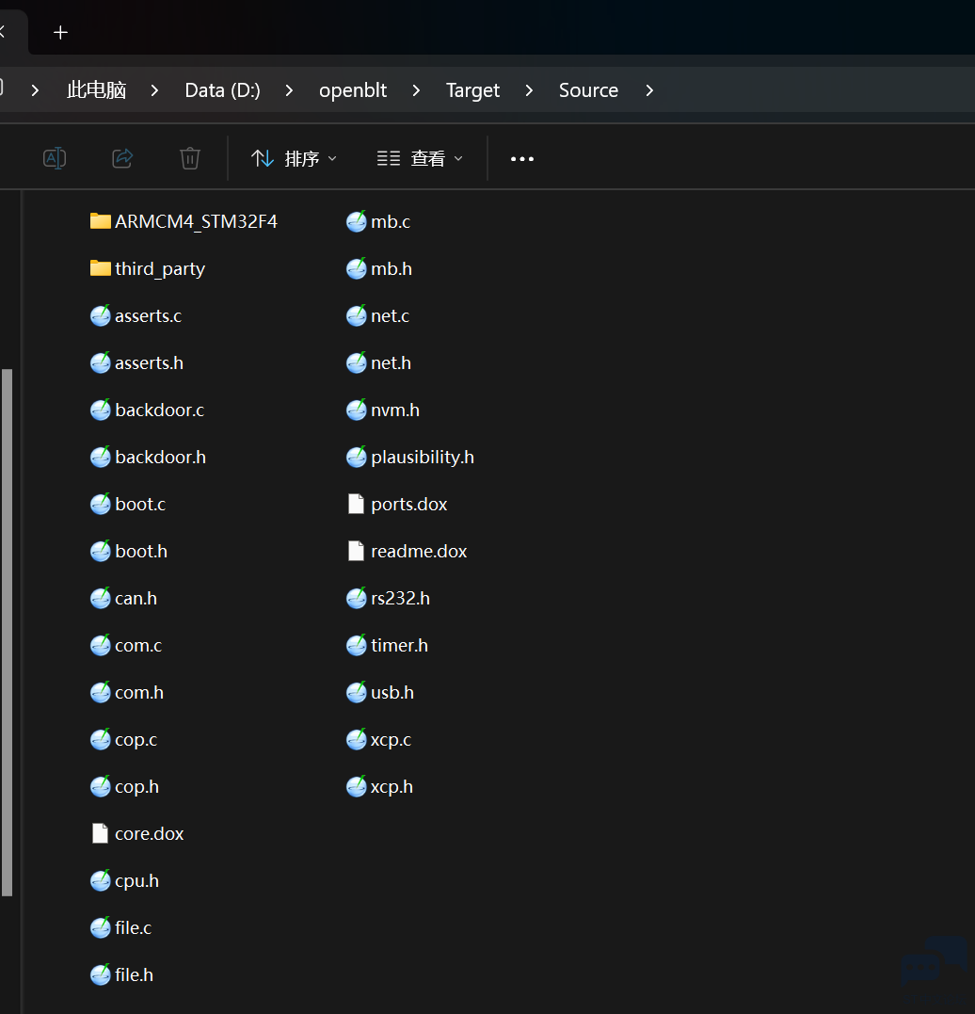Click the navigation pane vertical scrollbar

[8, 633]
